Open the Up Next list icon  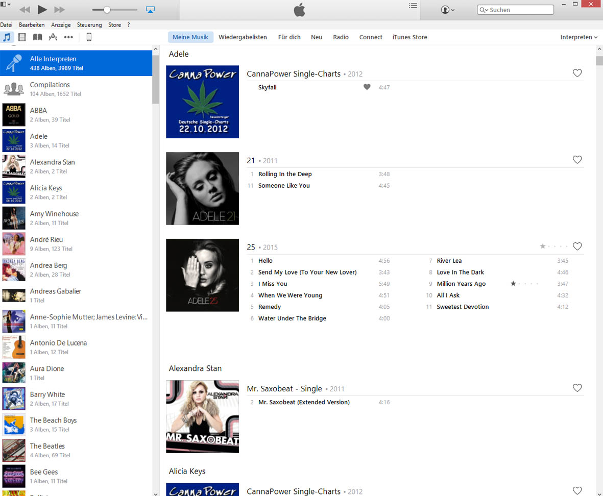tap(413, 6)
